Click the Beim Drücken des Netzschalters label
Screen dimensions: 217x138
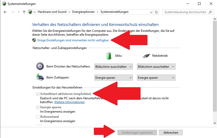pyautogui.click(x=68, y=66)
